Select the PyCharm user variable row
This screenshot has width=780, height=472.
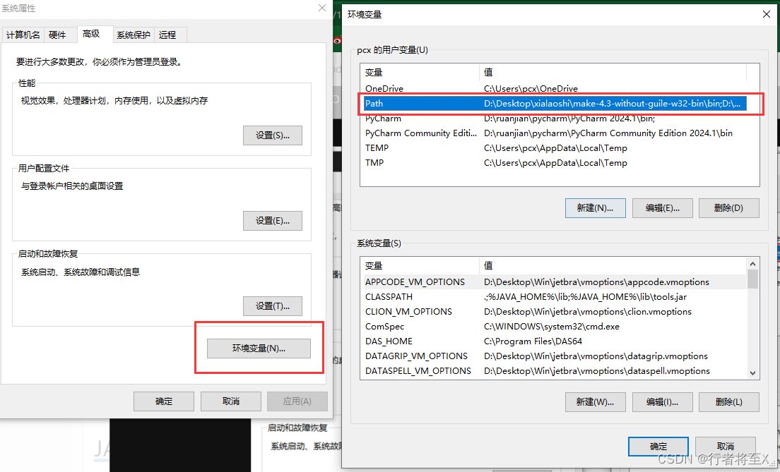(555, 119)
